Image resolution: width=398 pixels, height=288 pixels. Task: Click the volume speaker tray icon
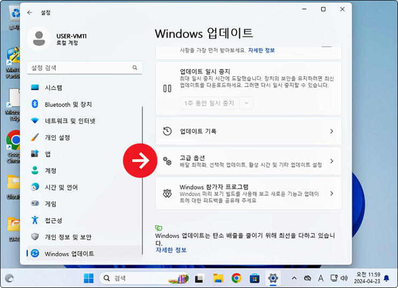pos(344,278)
